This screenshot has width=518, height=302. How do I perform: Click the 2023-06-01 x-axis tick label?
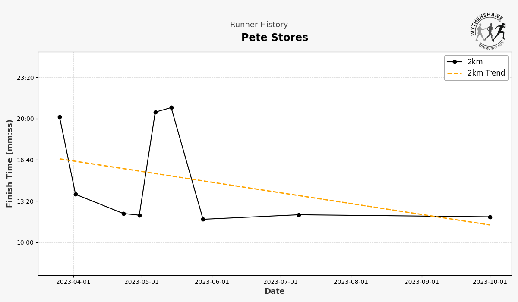tap(212, 282)
